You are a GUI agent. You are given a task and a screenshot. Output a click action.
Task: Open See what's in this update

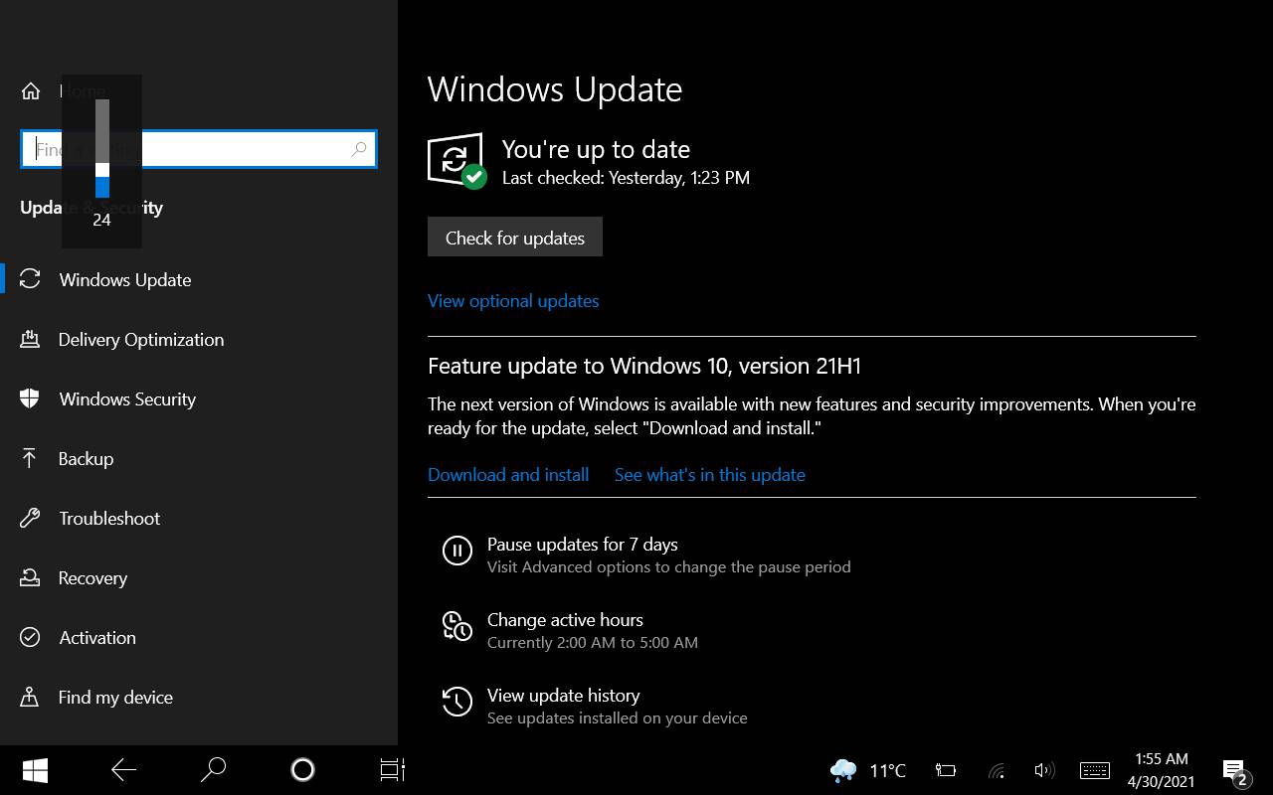point(709,475)
